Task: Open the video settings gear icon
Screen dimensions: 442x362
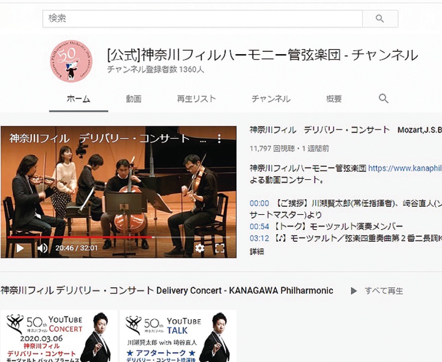Action: click(x=199, y=248)
